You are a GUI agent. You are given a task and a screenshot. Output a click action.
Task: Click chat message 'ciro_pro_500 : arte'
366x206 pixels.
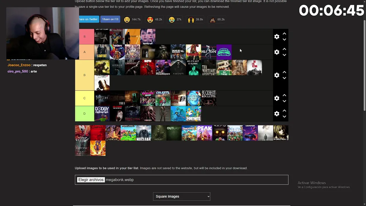coord(22,71)
